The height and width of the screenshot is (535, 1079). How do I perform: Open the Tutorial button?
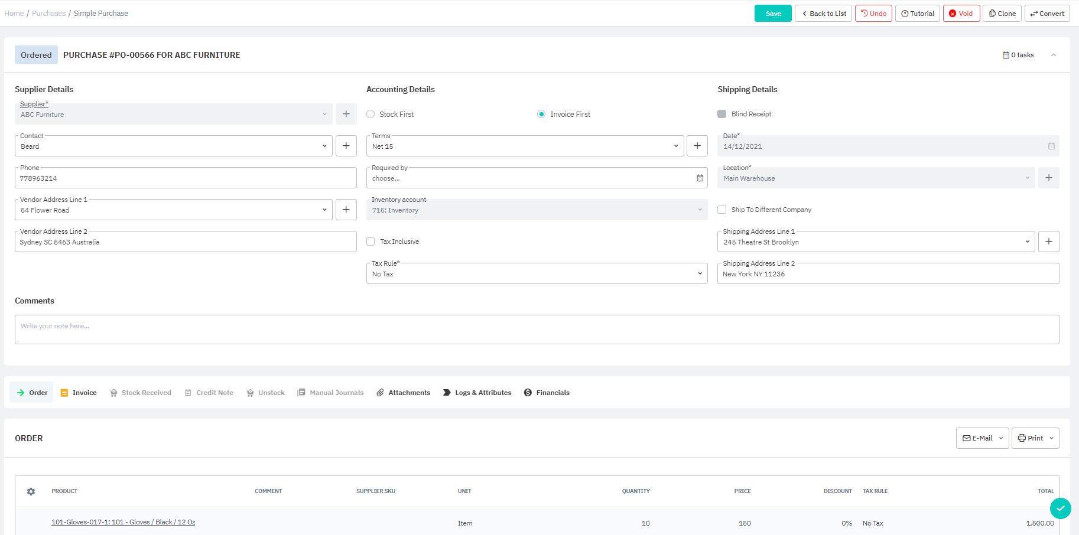click(918, 14)
